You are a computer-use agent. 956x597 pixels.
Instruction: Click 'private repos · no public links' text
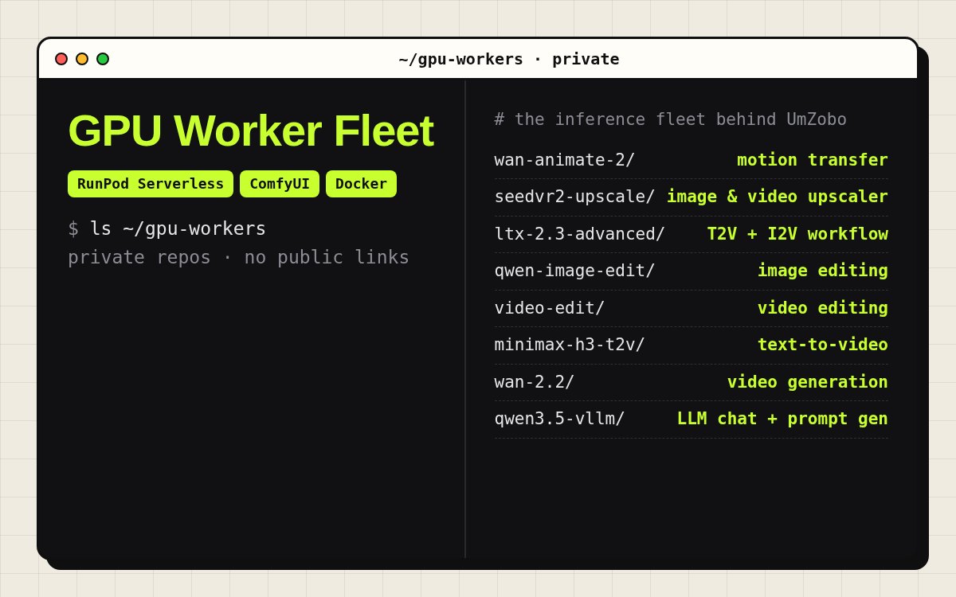pos(238,257)
